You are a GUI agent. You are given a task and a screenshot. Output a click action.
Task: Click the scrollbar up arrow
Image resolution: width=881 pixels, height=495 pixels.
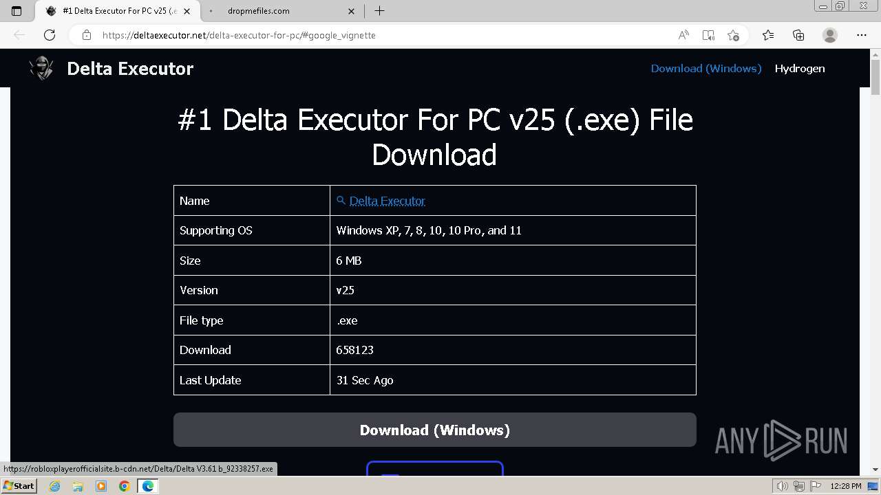tap(875, 54)
